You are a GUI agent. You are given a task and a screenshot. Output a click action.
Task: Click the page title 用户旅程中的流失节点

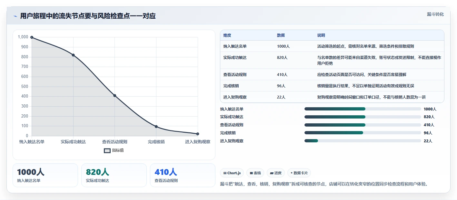click(x=88, y=16)
